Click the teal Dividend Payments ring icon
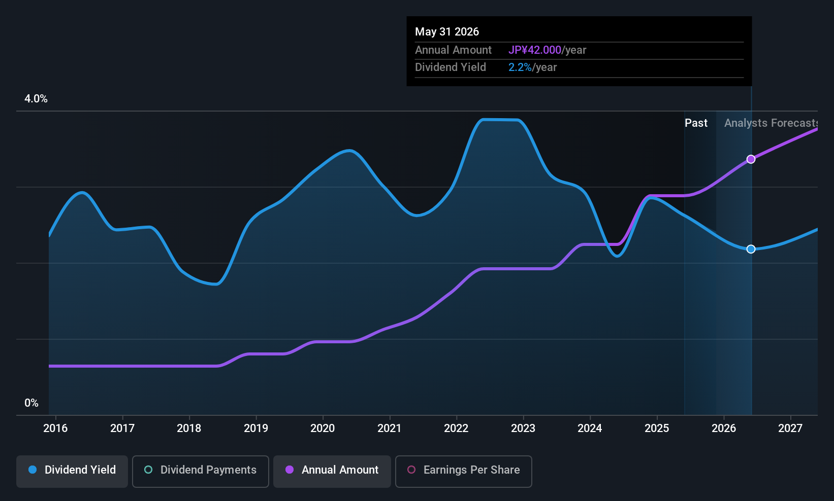The image size is (834, 501). pos(148,470)
